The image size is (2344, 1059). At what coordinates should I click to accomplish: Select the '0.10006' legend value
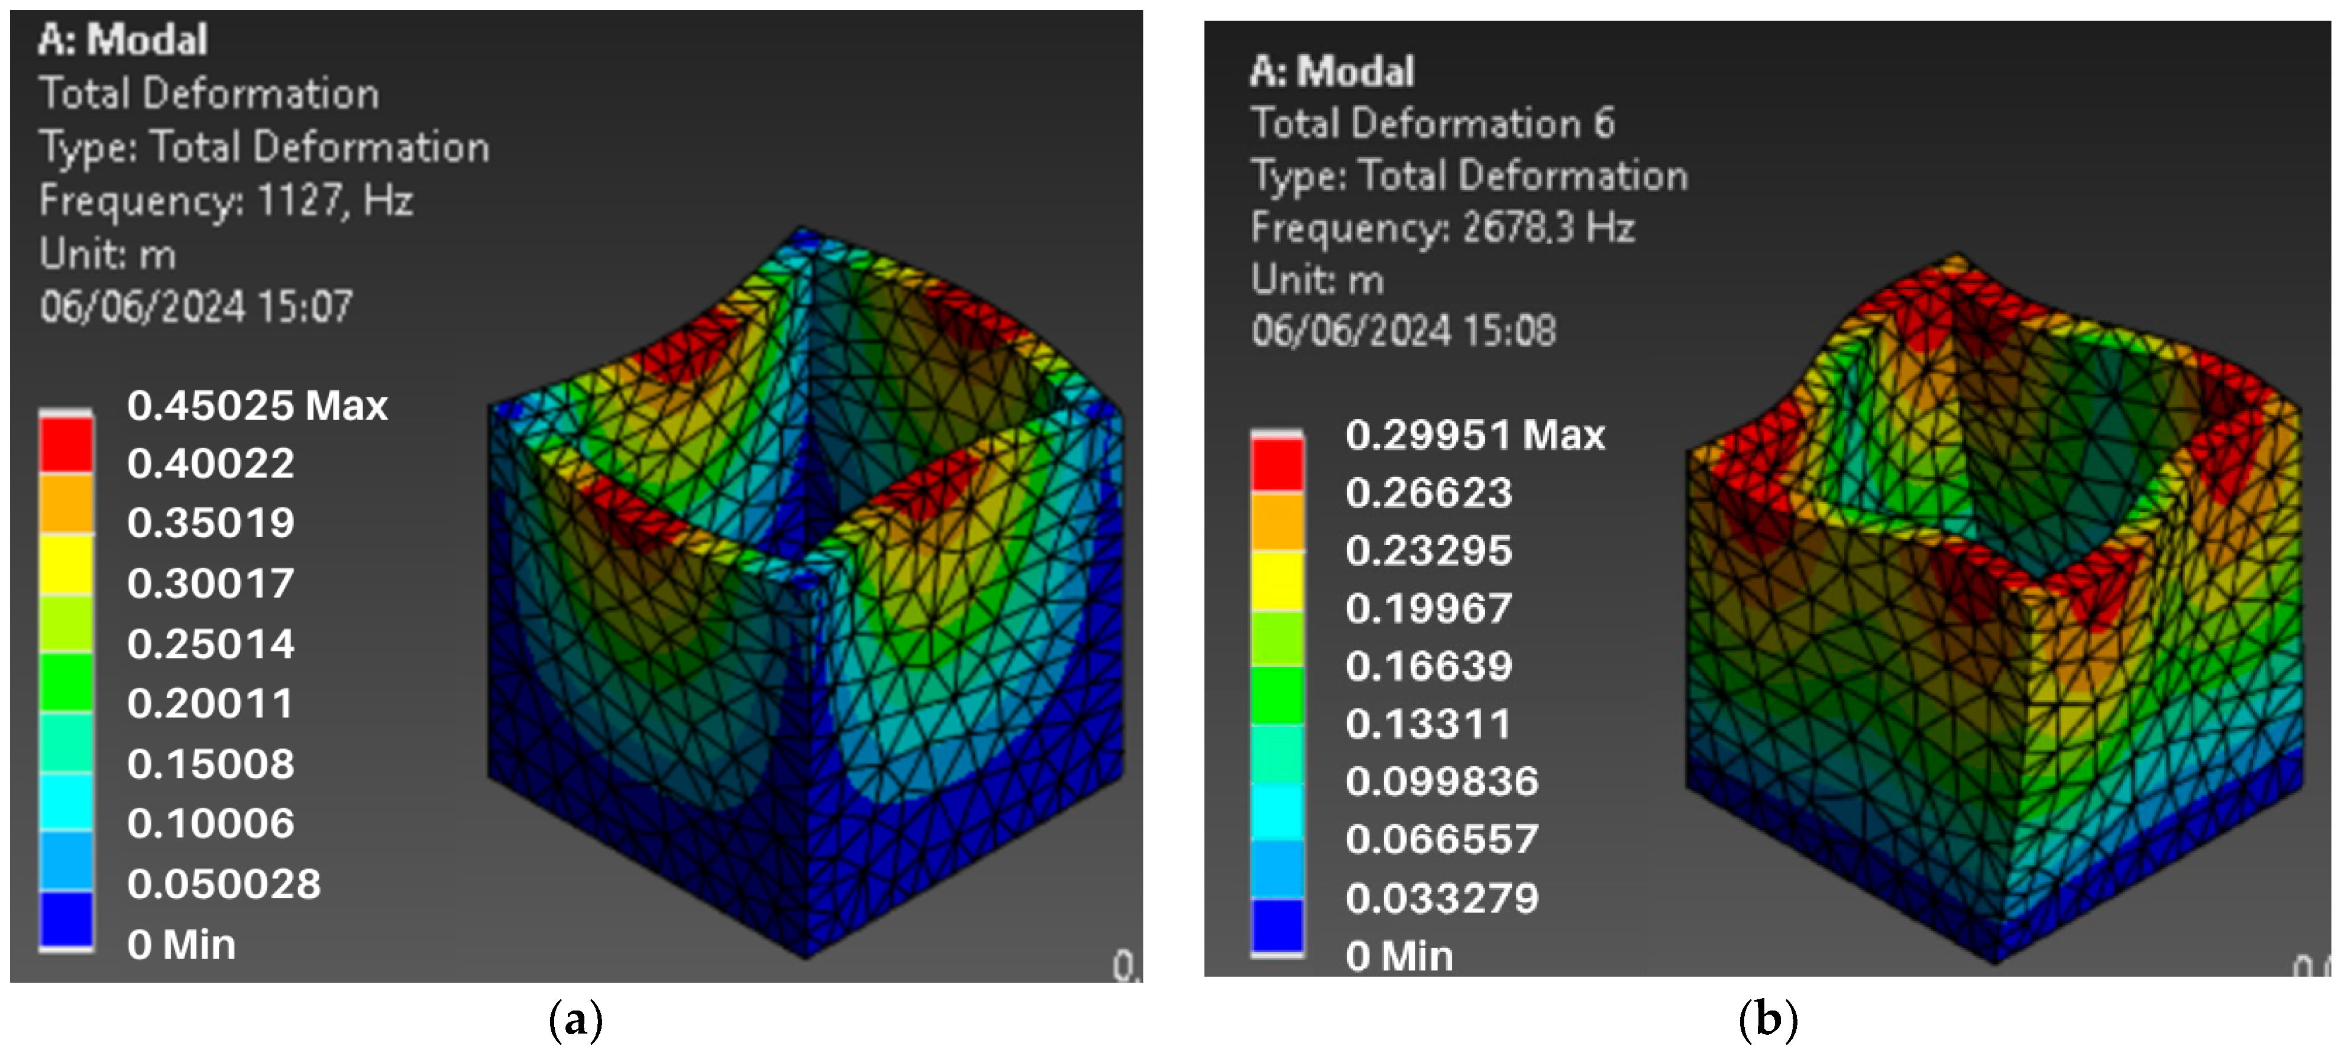point(211,823)
